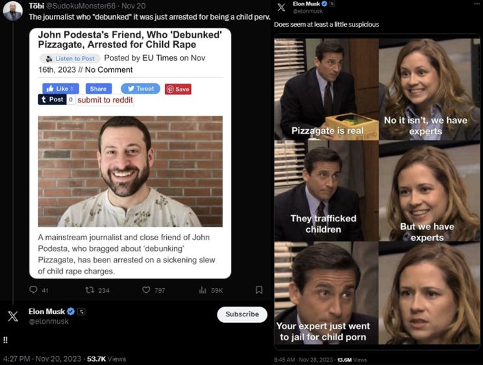Image resolution: width=483 pixels, height=365 pixels.
Task: Click the blue verified badge next to Subscribe
Action: tap(71, 311)
